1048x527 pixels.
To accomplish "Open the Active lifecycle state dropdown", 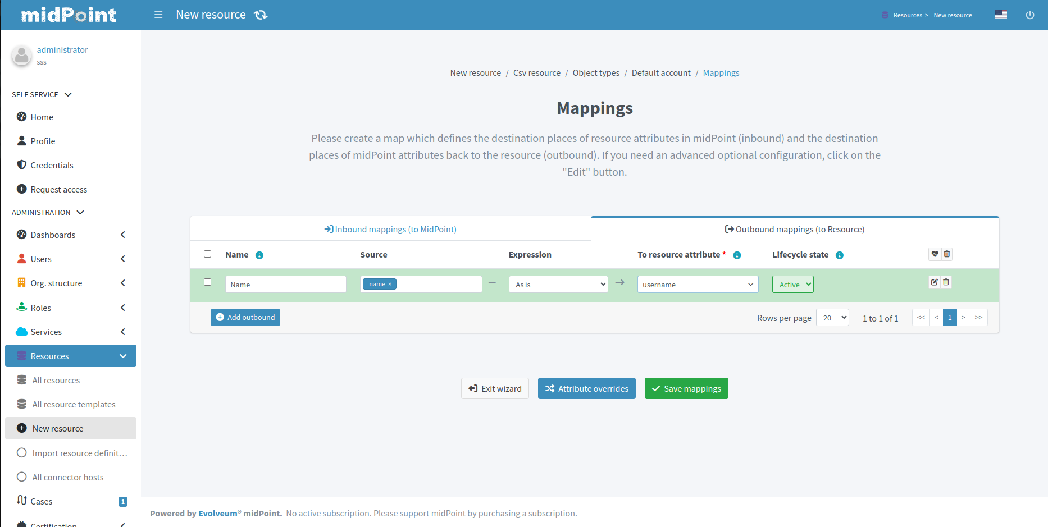I will (x=792, y=285).
